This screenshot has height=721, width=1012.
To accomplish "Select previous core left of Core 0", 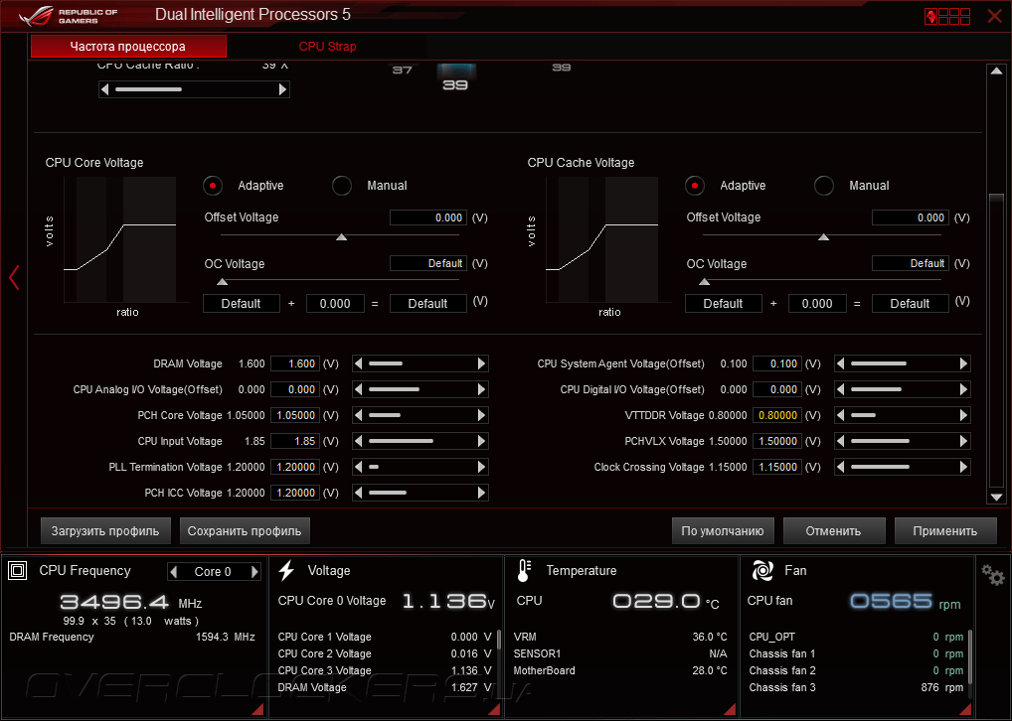I will (x=173, y=571).
